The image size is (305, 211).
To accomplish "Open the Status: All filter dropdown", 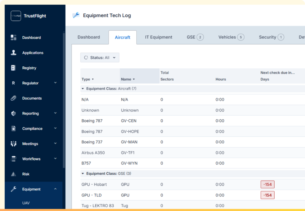I will [99, 57].
